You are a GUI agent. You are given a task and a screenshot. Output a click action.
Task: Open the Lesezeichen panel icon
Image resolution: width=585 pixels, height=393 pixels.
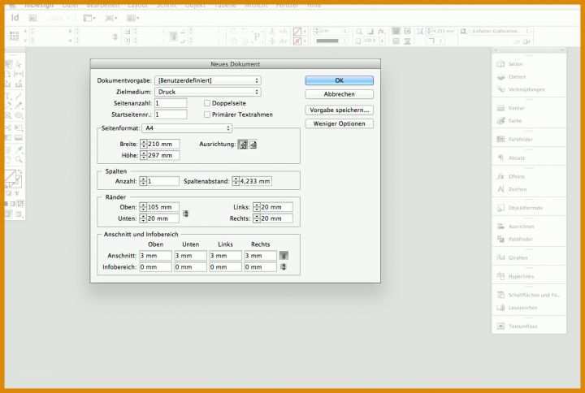coord(500,308)
